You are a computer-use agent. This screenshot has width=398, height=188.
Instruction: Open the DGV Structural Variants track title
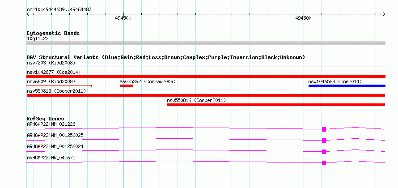(166, 57)
